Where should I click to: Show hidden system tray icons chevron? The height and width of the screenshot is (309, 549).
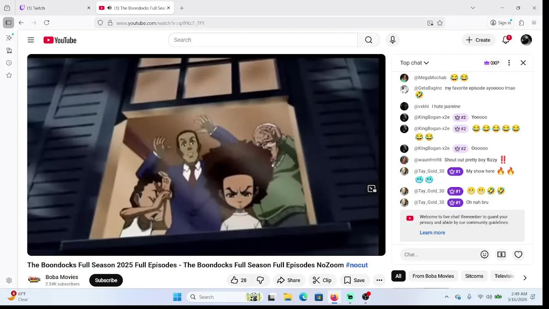point(446,297)
